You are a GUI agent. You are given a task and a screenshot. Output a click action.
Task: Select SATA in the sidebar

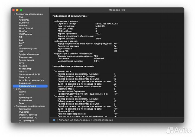pos(21,43)
